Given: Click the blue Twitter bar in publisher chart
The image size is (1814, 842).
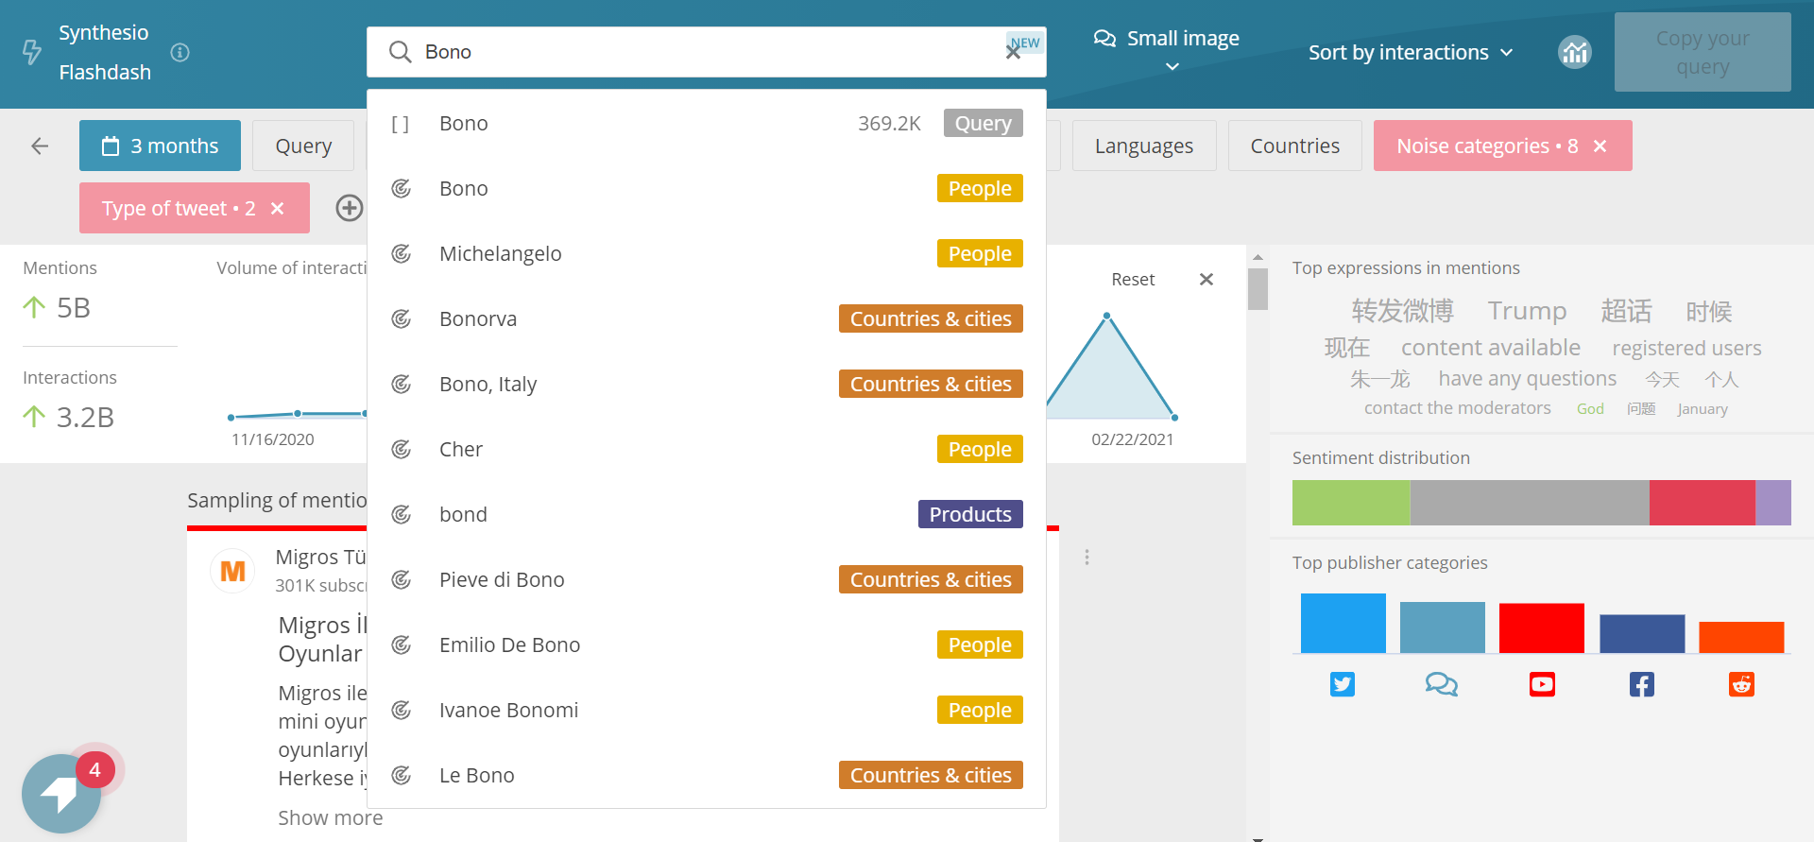Looking at the screenshot, I should coord(1343,624).
